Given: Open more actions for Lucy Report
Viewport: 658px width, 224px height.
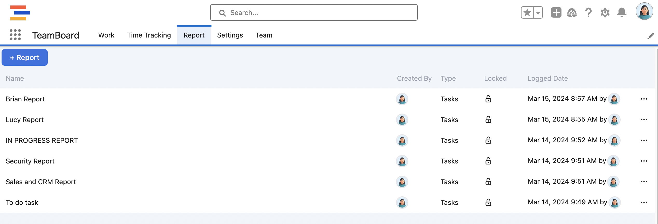Looking at the screenshot, I should pyautogui.click(x=644, y=120).
